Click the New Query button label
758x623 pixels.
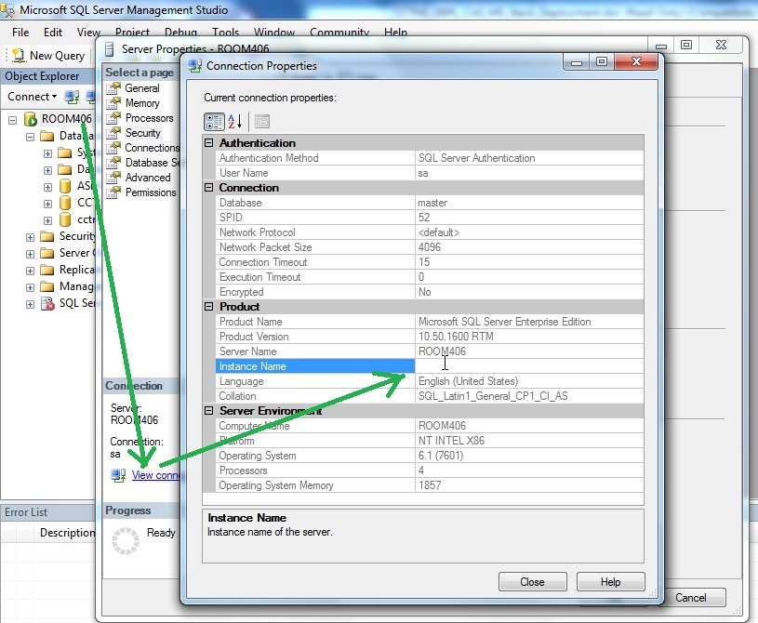[57, 56]
